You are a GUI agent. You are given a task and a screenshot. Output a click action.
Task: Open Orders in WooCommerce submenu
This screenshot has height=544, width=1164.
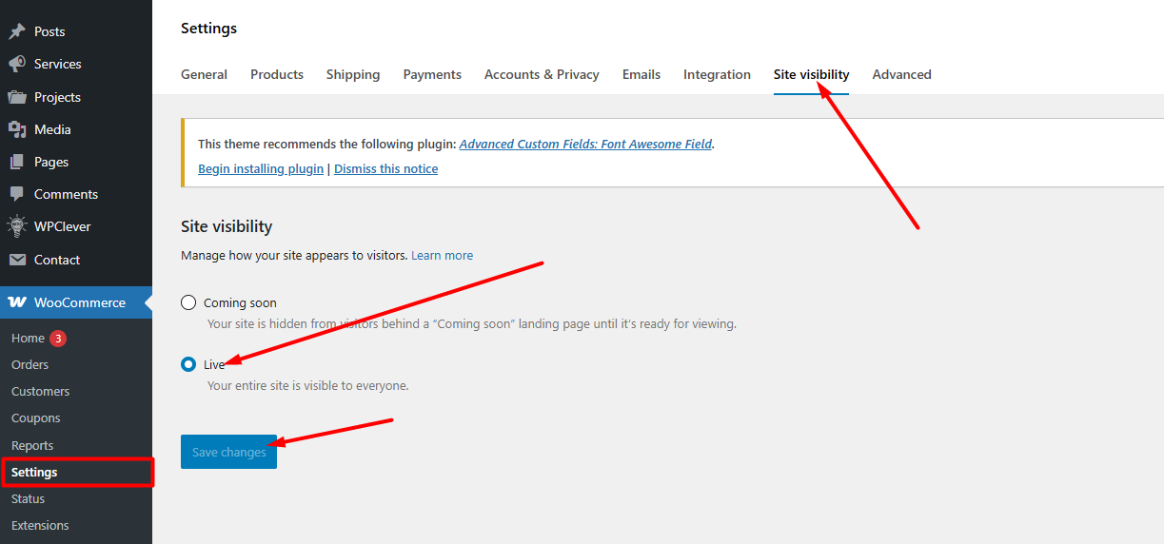pos(30,364)
